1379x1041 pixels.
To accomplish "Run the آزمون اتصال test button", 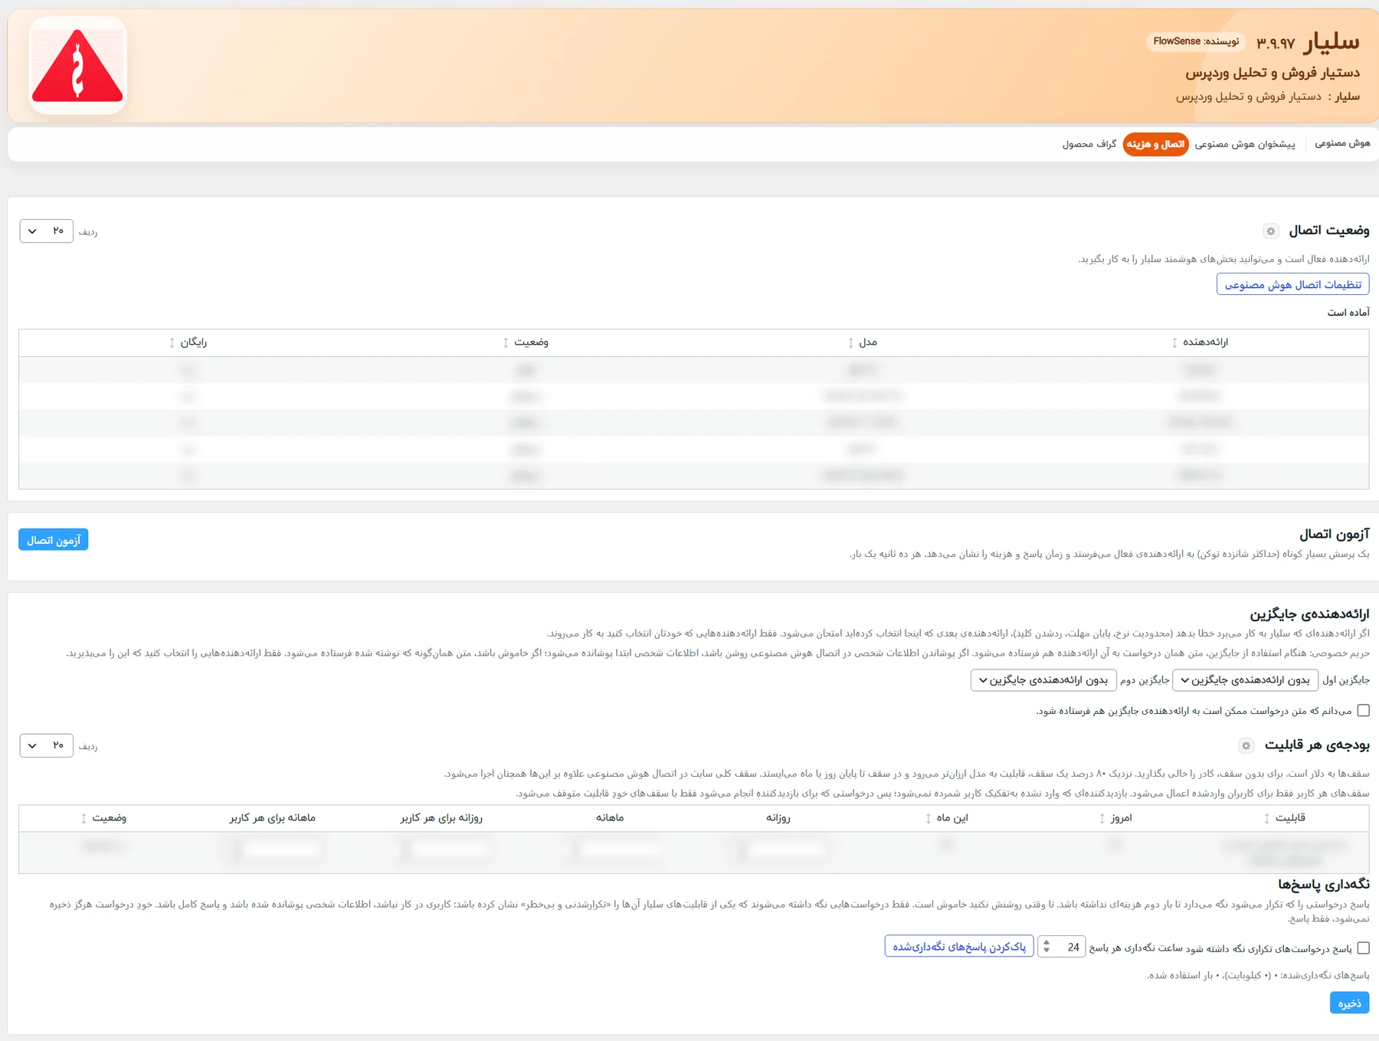I will click(x=54, y=540).
